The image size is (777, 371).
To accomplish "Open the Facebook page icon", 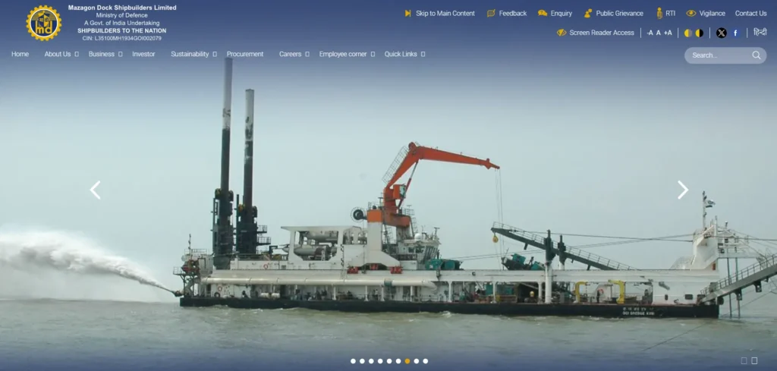I will coord(735,33).
